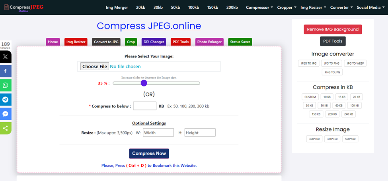Select the 50 KB sidebar compress option

point(324,106)
